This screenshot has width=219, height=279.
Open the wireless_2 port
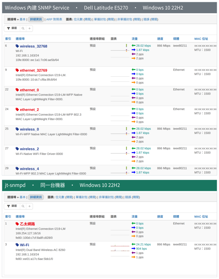click(29, 149)
